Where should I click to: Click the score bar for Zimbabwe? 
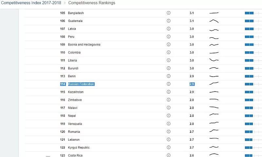[249, 100]
